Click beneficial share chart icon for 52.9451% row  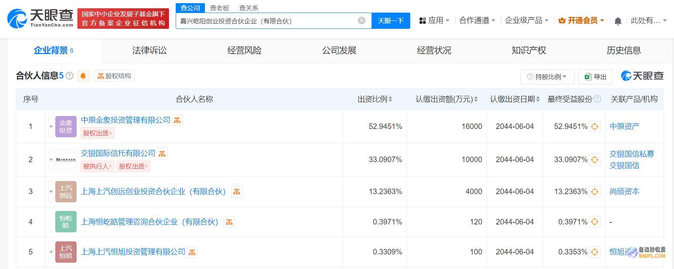tap(595, 127)
